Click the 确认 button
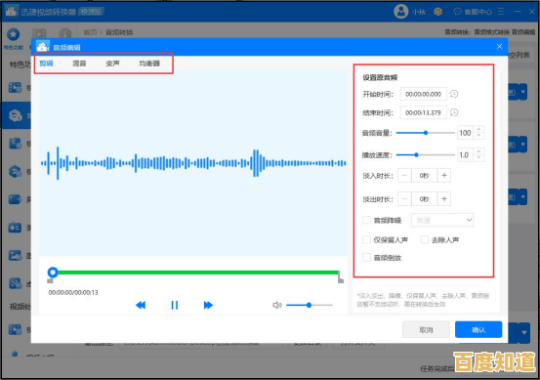This screenshot has width=540, height=380. click(x=478, y=330)
